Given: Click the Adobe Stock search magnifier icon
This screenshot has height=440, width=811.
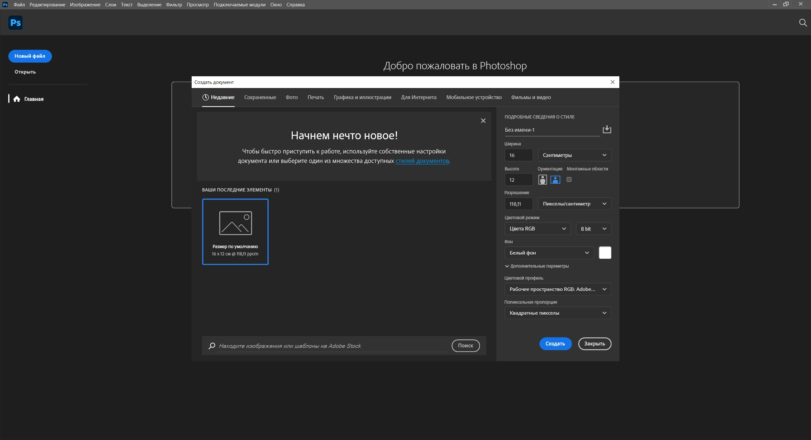Looking at the screenshot, I should (x=212, y=346).
